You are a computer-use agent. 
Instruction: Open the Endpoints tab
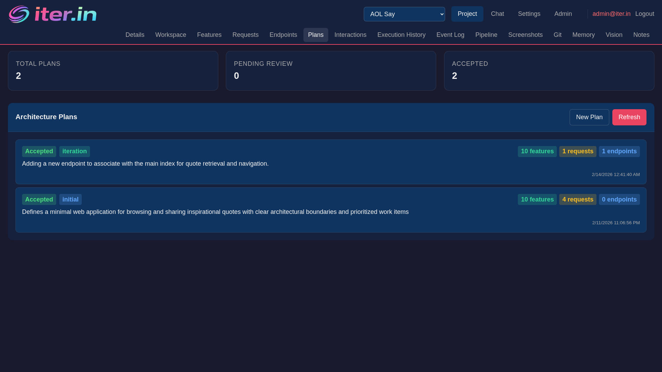coord(283,35)
